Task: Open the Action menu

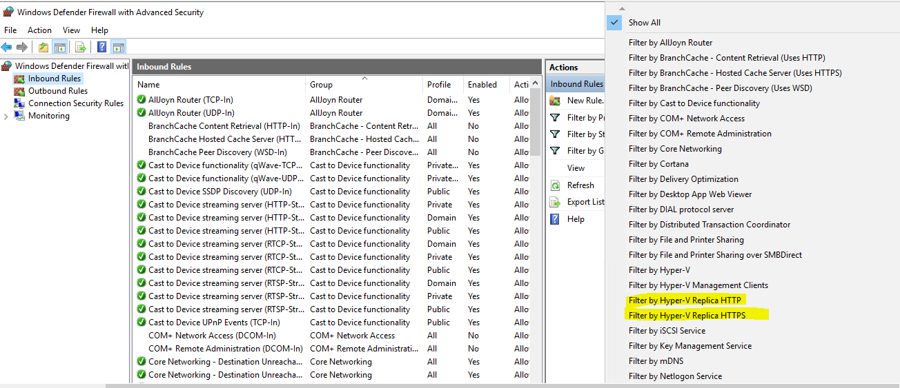Action: pos(39,30)
